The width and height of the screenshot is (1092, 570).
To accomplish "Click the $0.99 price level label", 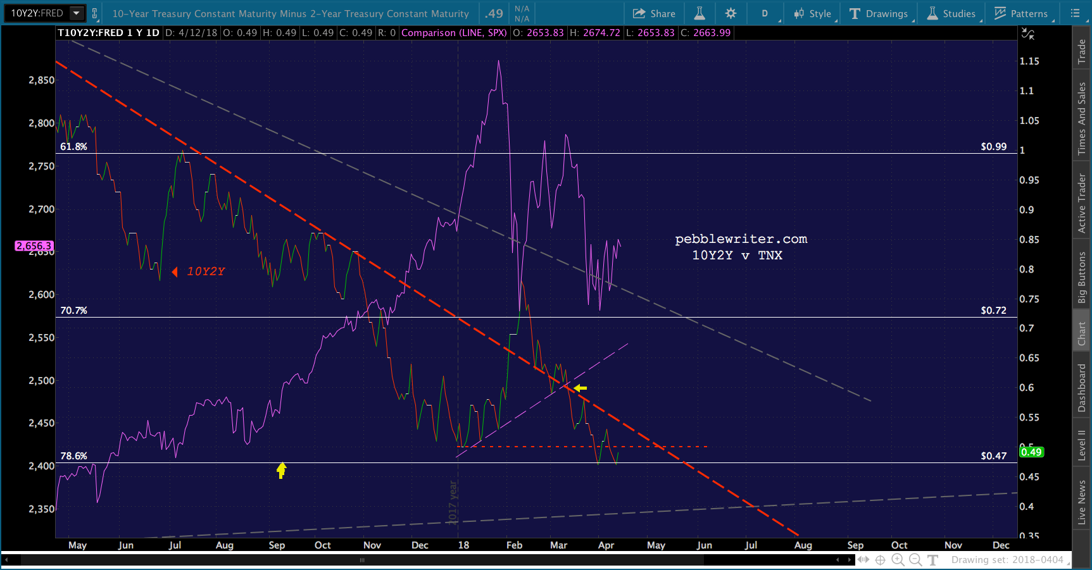I will (993, 146).
